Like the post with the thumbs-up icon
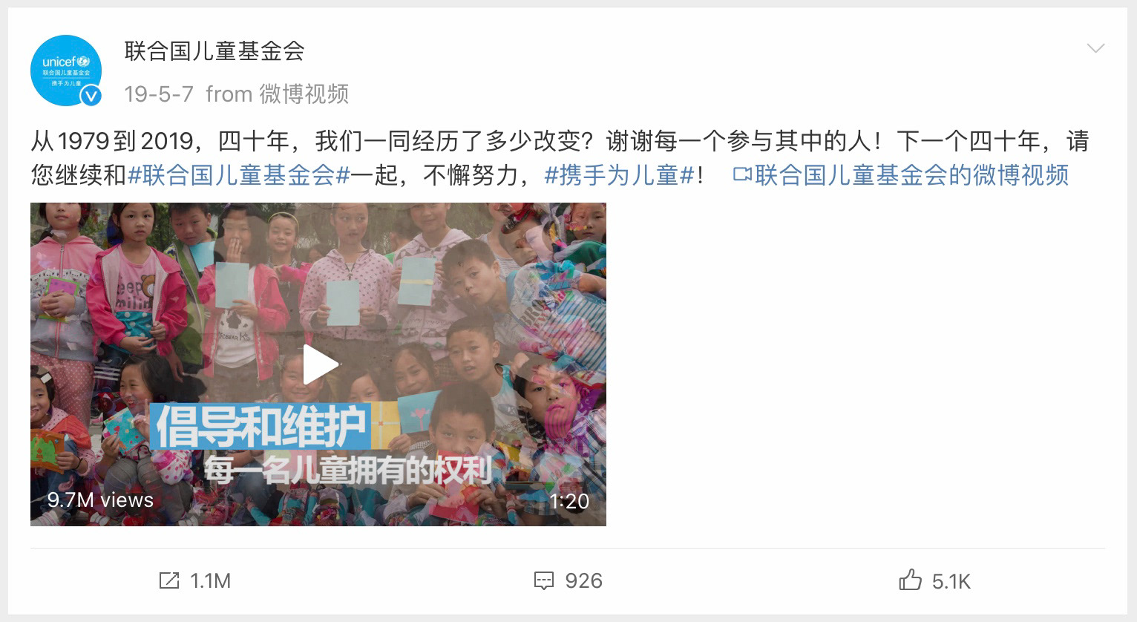The width and height of the screenshot is (1137, 622). 910,580
